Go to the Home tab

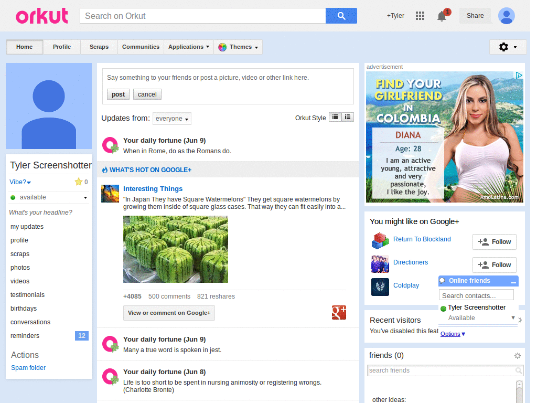24,47
